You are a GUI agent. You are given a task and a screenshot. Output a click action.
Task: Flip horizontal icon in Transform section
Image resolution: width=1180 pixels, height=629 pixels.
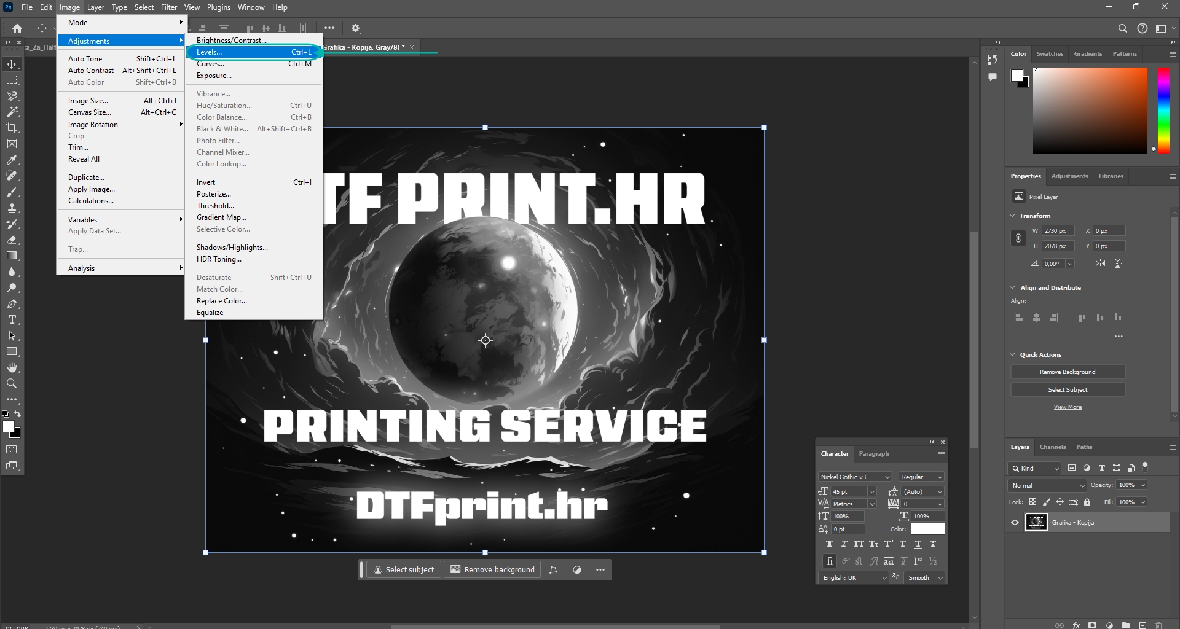tap(1100, 264)
